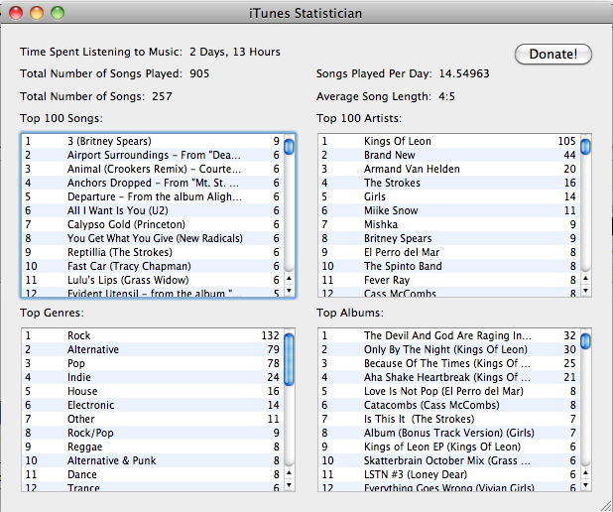Select Animal (Crookers Remix) song row
Viewport: 613px width, 512px height.
point(153,169)
